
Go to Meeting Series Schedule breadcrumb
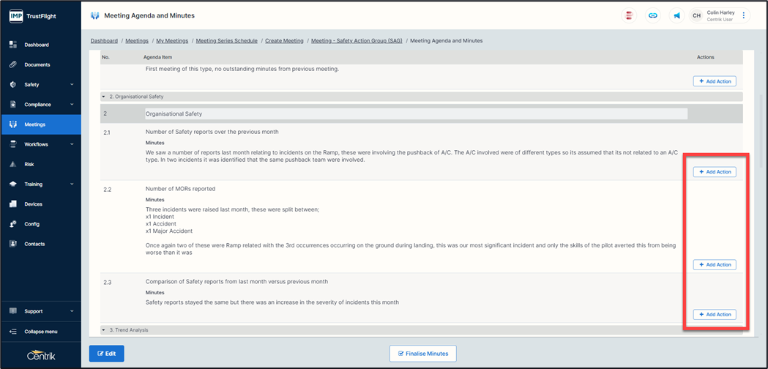(x=226, y=41)
